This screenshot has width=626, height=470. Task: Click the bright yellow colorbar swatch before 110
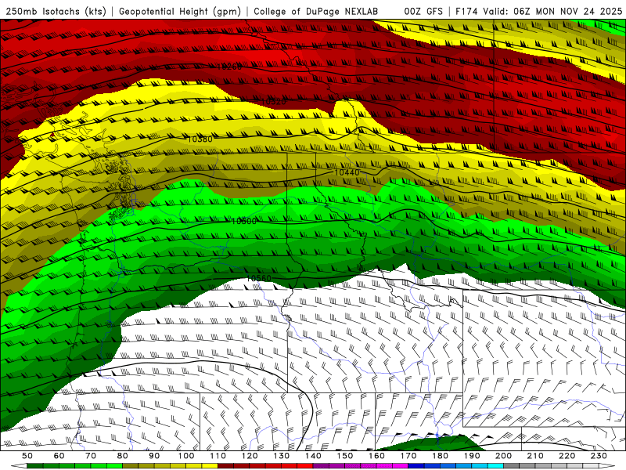coord(210,466)
